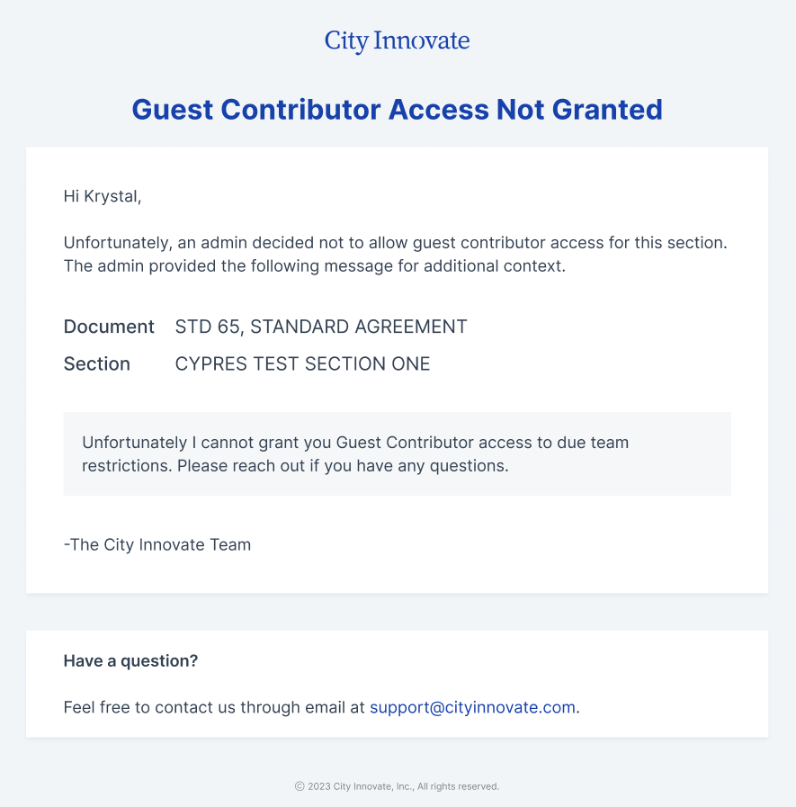Click the Unfortunately, an admin decided paragraph
The image size is (796, 807).
point(395,242)
